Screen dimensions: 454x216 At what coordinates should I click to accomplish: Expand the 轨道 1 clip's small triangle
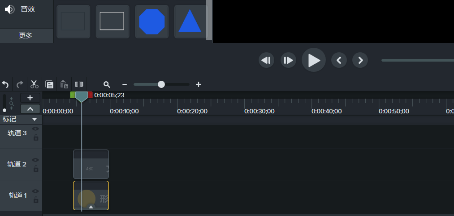click(x=91, y=207)
